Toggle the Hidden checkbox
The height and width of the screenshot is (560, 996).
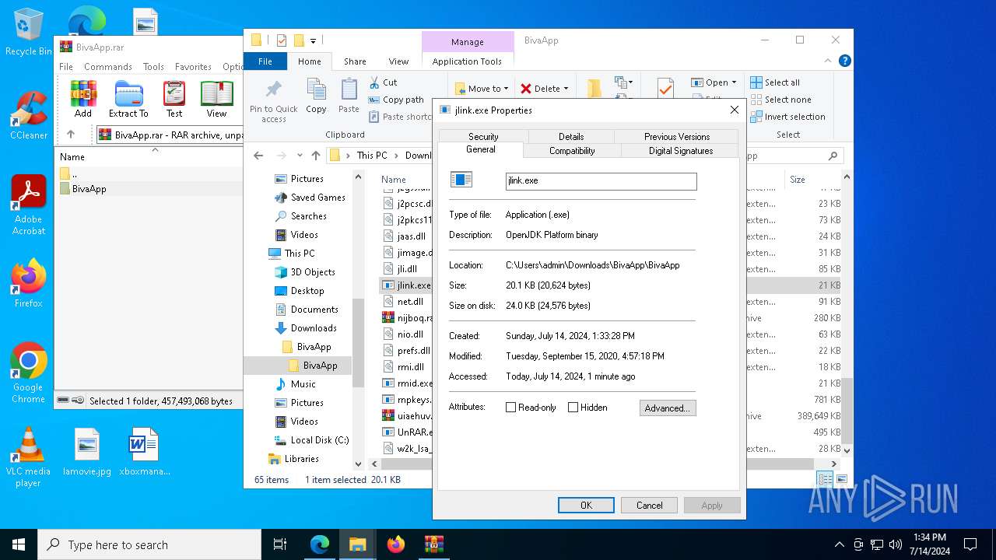coord(573,408)
